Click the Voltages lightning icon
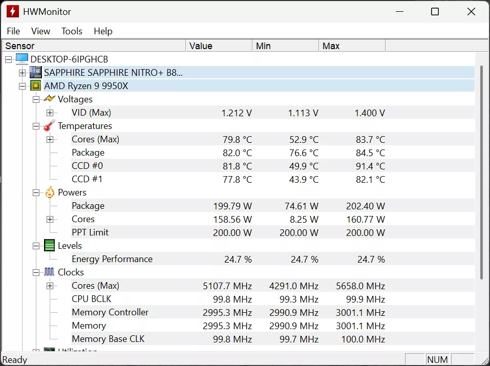Image resolution: width=490 pixels, height=366 pixels. 49,99
